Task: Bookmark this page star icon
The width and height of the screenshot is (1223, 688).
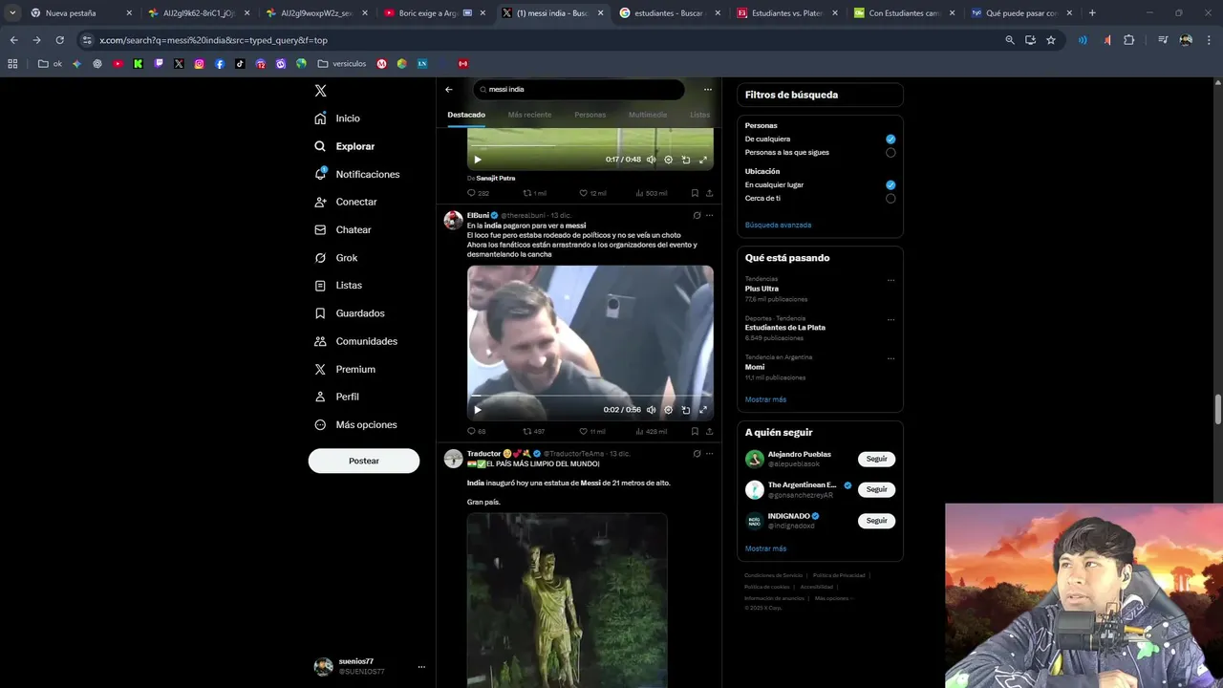Action: pos(1051,40)
